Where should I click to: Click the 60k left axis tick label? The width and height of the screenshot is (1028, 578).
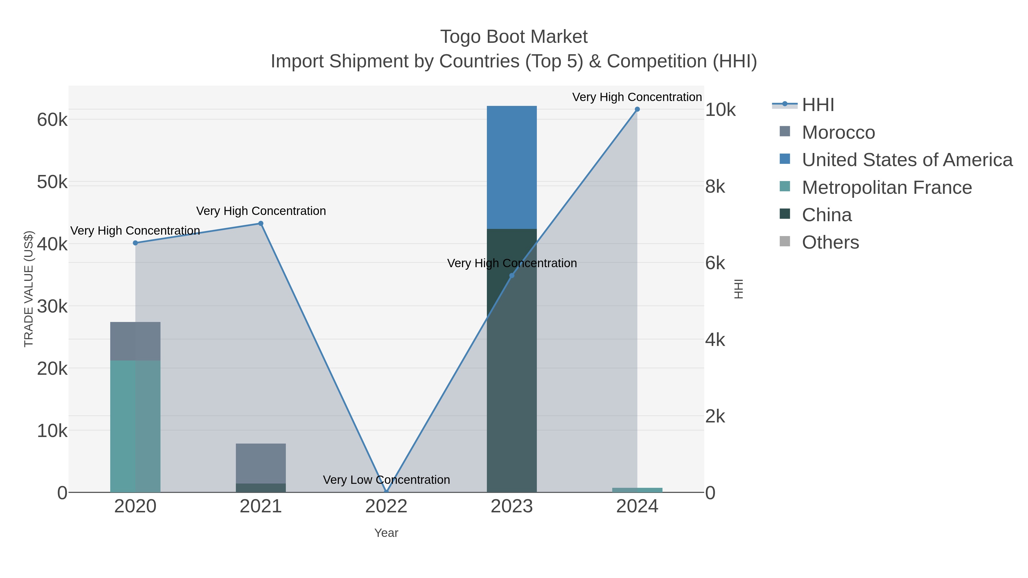coord(52,120)
